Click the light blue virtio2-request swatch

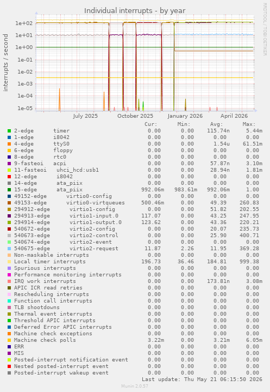[x=9, y=249]
